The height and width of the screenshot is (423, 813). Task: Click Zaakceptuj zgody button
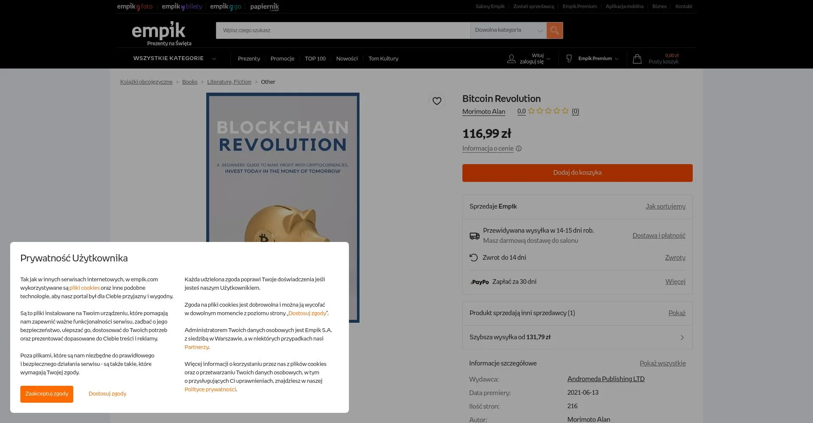[47, 394]
